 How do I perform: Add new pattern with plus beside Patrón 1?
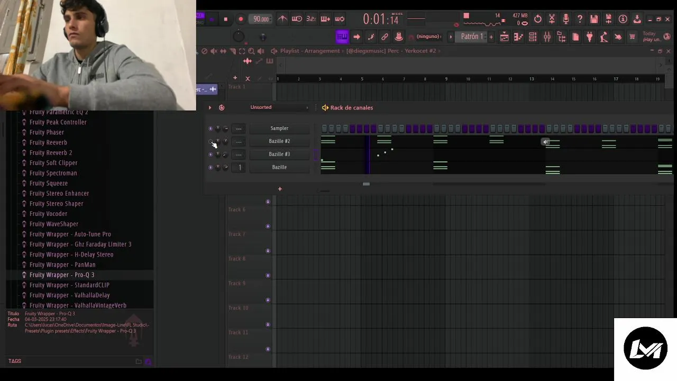point(491,37)
